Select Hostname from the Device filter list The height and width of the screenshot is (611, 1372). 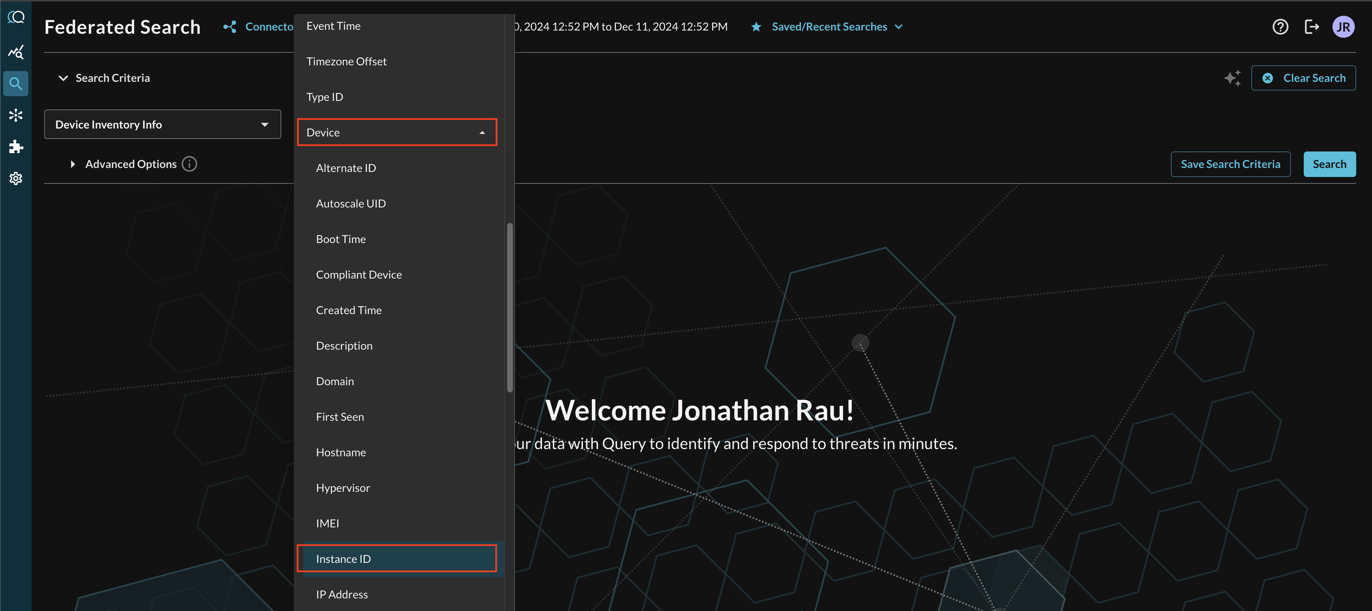pos(340,452)
